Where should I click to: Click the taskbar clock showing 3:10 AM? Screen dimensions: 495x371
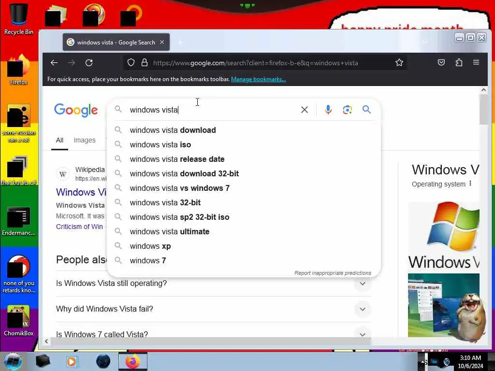(470, 361)
